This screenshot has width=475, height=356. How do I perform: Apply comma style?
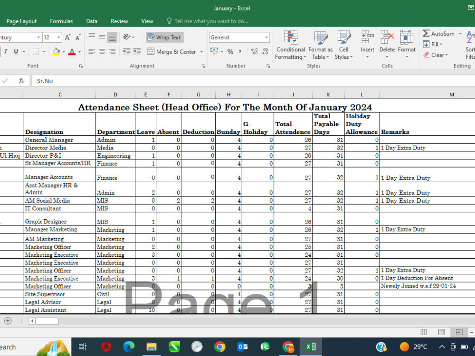pos(240,52)
